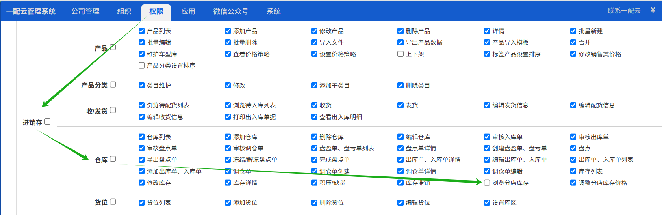
Task: Uncheck the 设置库区 checkbox
Action: [x=487, y=202]
